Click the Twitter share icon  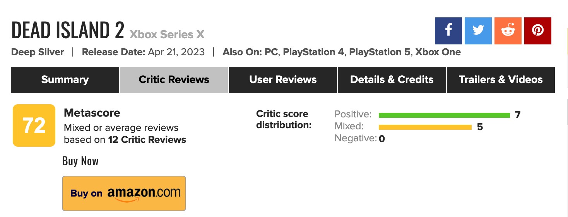coord(478,31)
